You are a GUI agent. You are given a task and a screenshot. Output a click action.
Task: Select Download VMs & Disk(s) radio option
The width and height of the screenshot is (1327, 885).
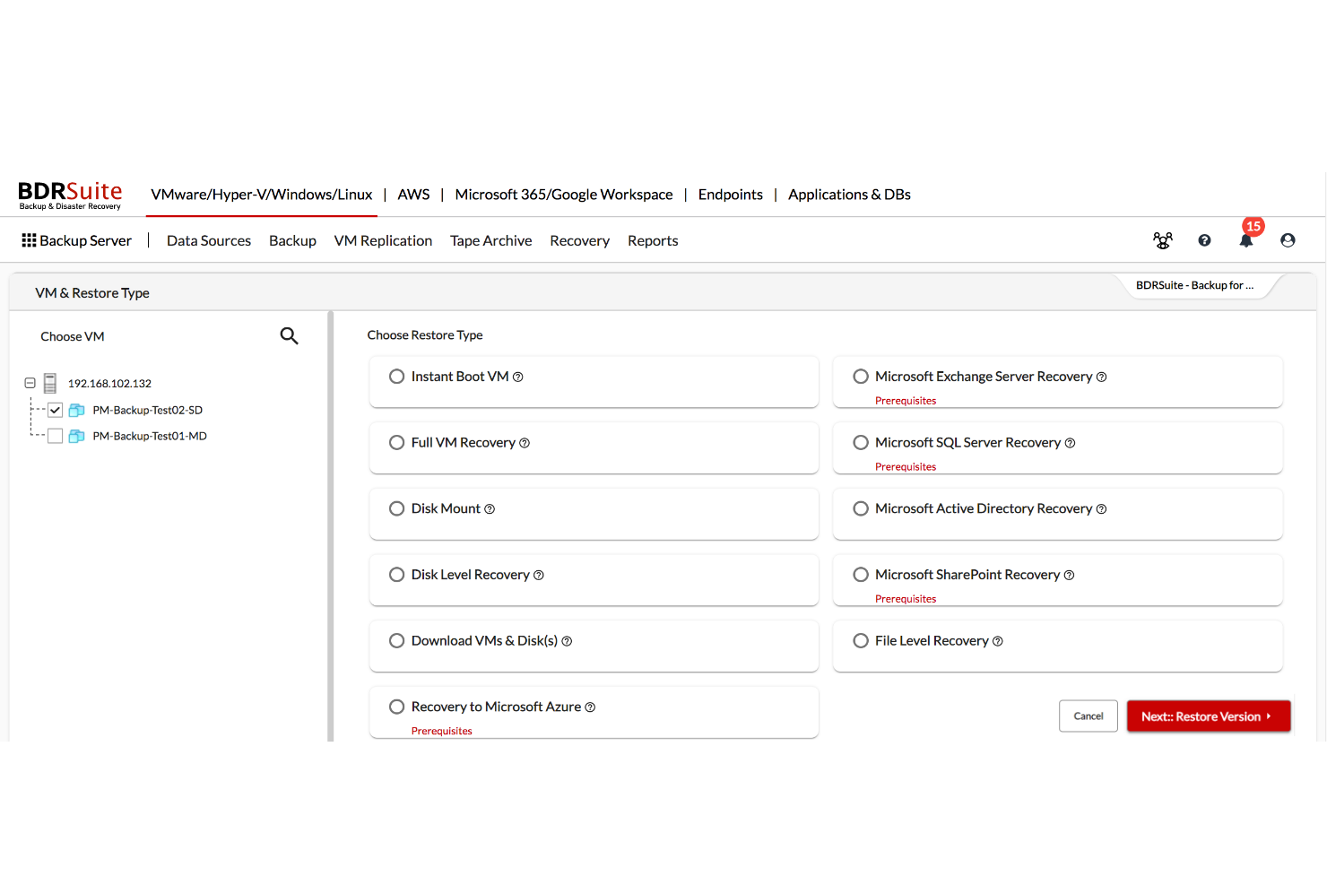396,640
